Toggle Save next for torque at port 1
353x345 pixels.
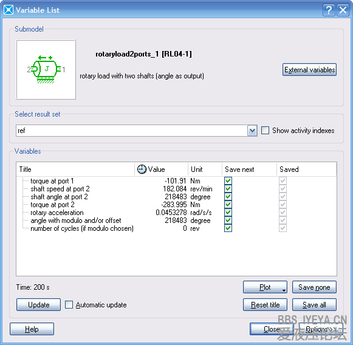tap(228, 181)
